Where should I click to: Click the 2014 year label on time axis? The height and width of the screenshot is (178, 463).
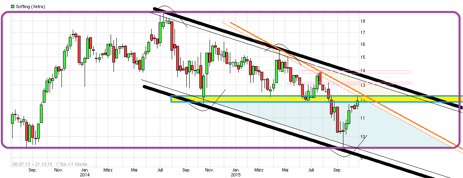coord(85,174)
